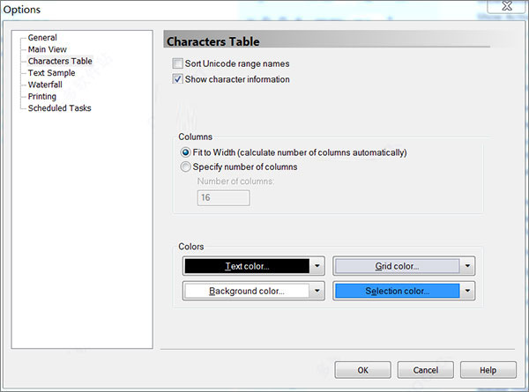Viewport: 529px width, 392px height.
Task: Expand Selection color dropdown arrow
Action: (467, 291)
